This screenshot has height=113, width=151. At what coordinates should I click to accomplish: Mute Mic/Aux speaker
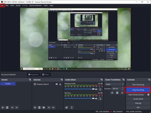[96, 99]
